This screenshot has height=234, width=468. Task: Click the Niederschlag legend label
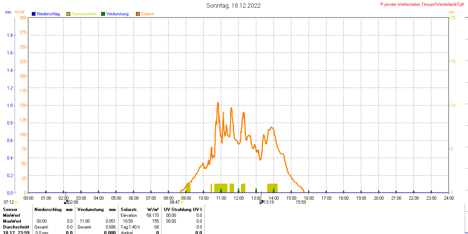pos(49,14)
